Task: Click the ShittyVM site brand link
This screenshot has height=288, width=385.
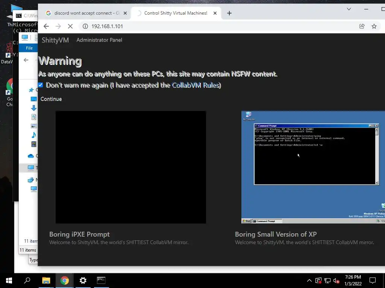Action: point(55,40)
